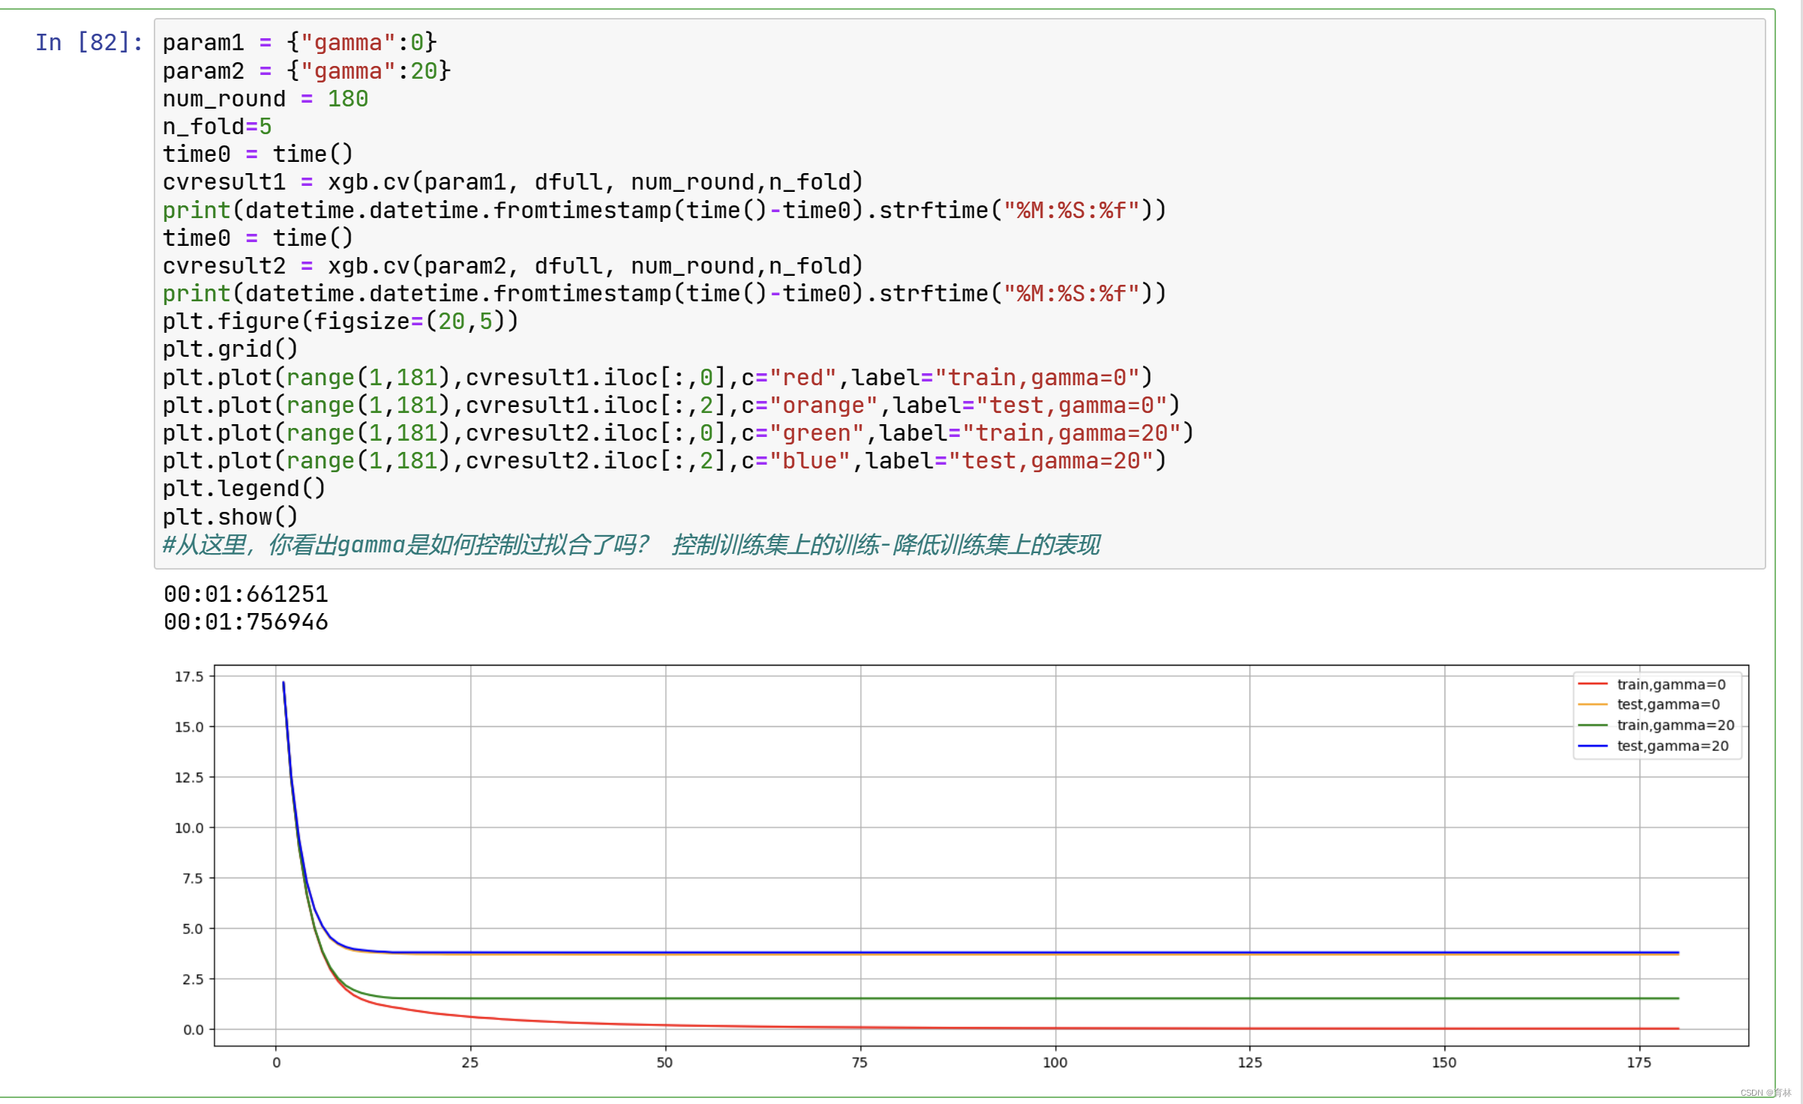Click code line param2 gamma 20
This screenshot has height=1104, width=1803.
tap(307, 71)
